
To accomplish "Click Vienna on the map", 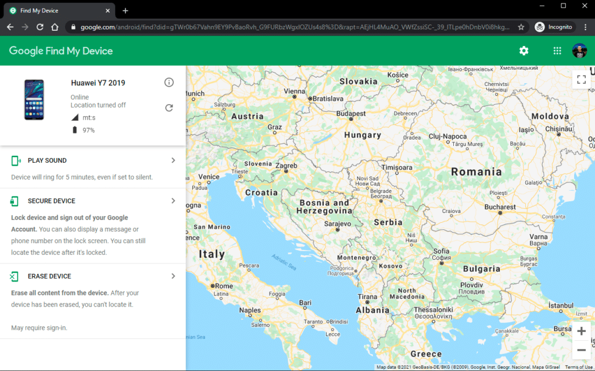I will coord(295,91).
